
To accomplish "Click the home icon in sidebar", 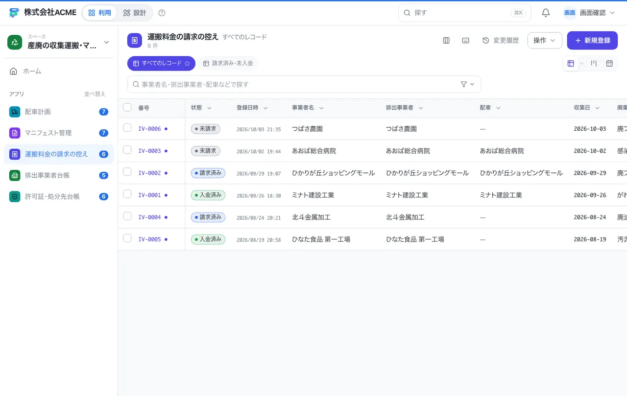I will [x=14, y=71].
